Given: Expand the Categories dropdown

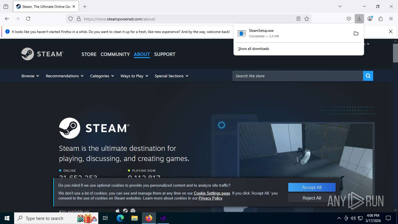Looking at the screenshot, I should (x=102, y=76).
